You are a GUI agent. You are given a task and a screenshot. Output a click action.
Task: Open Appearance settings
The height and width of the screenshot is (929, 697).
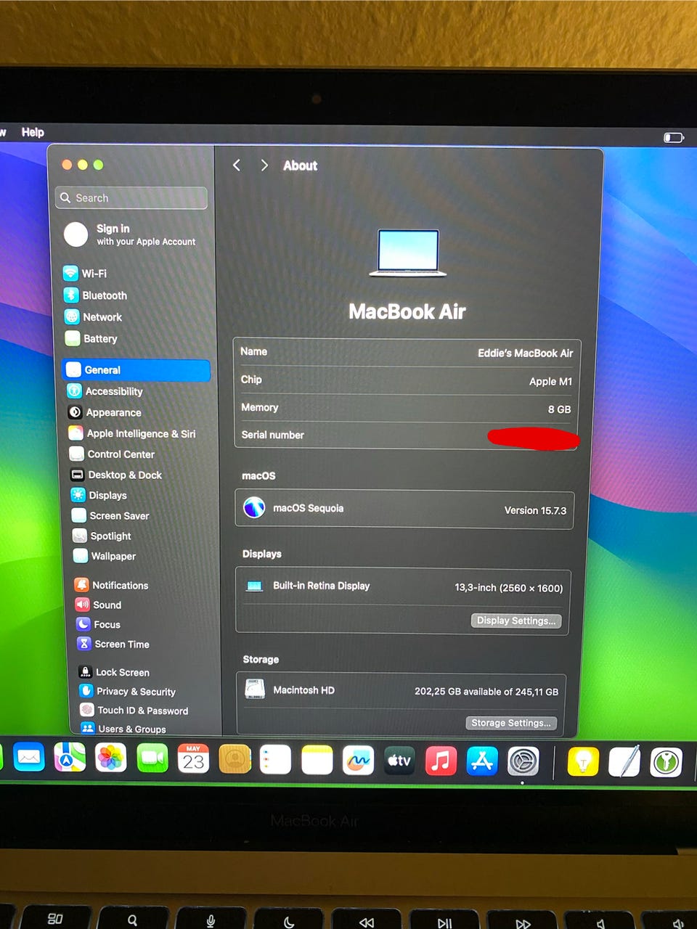105,412
